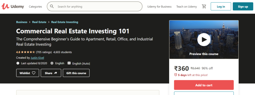Click the English [Auto] captions text
This screenshot has width=255, height=95.
point(81,64)
